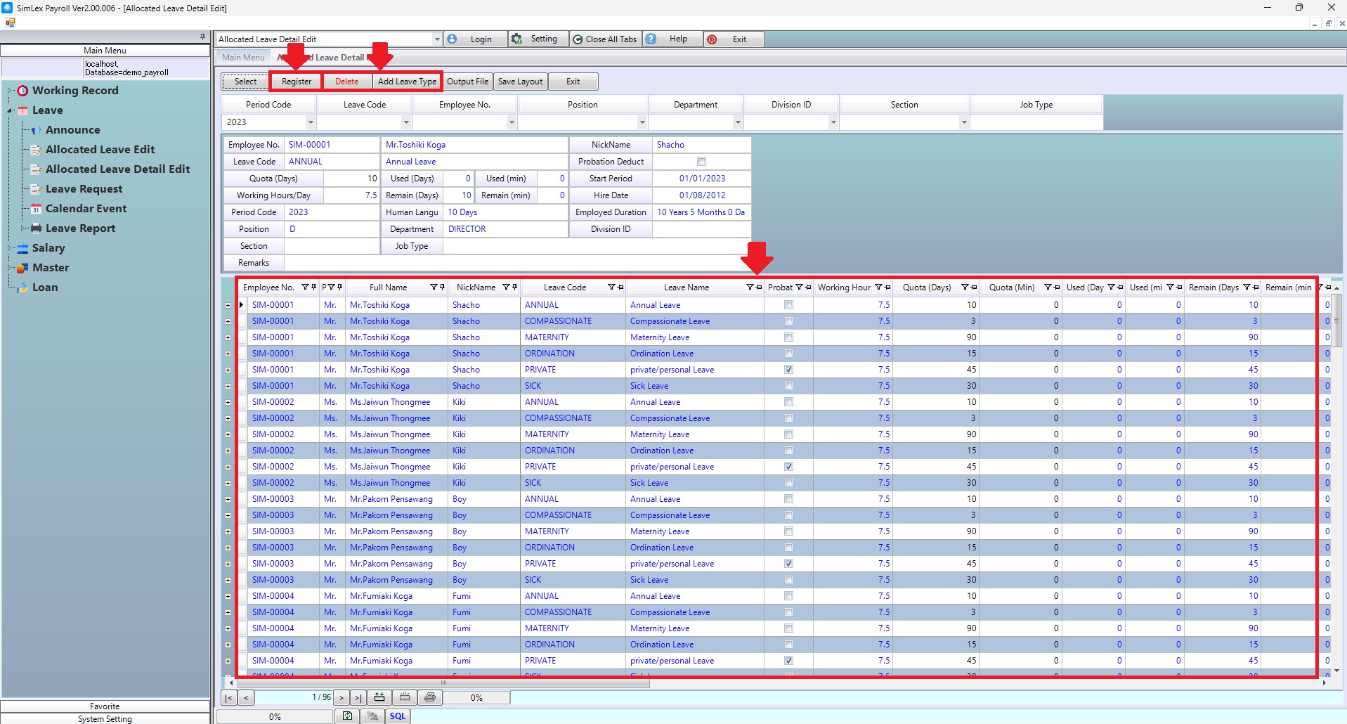Uncheck Probat checkbox on SIM-00002 PRIVATE row
Viewport: 1347px width, 724px height.
tap(788, 467)
